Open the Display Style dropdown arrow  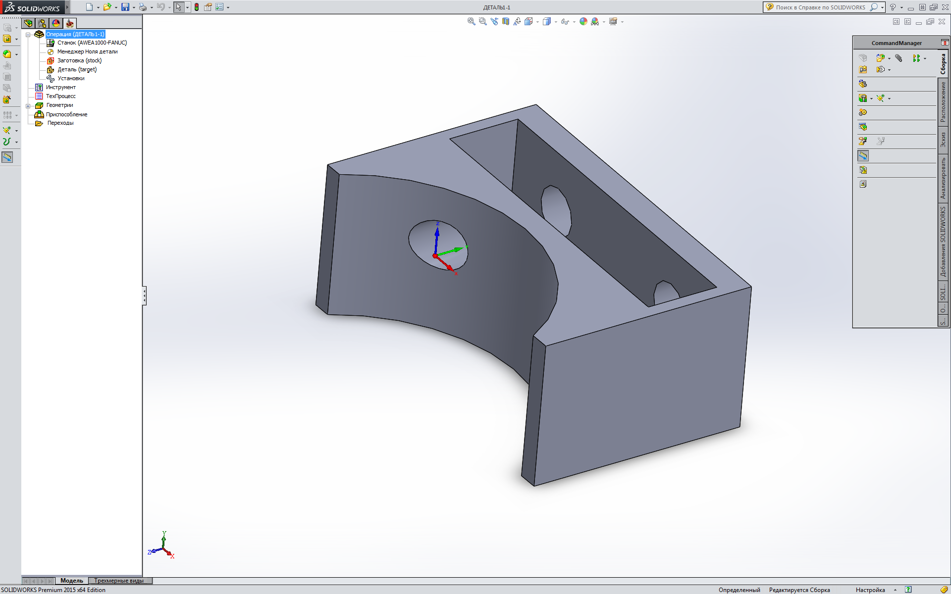tap(556, 22)
